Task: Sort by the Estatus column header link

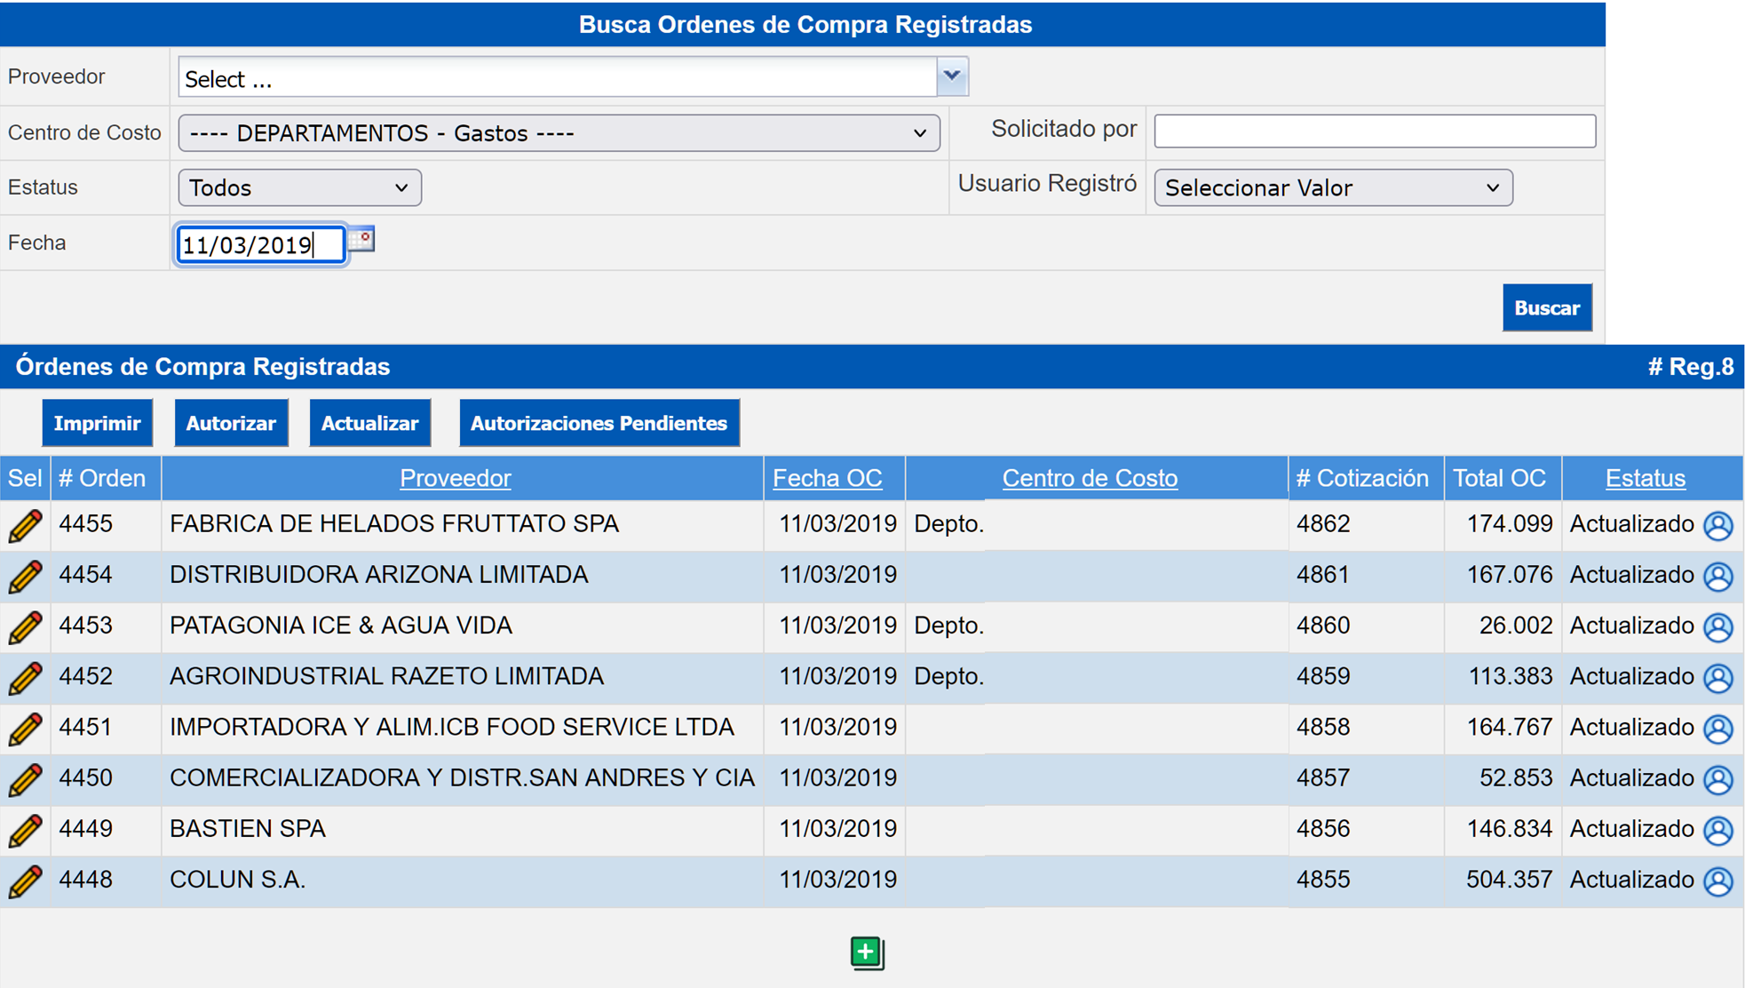Action: tap(1645, 478)
